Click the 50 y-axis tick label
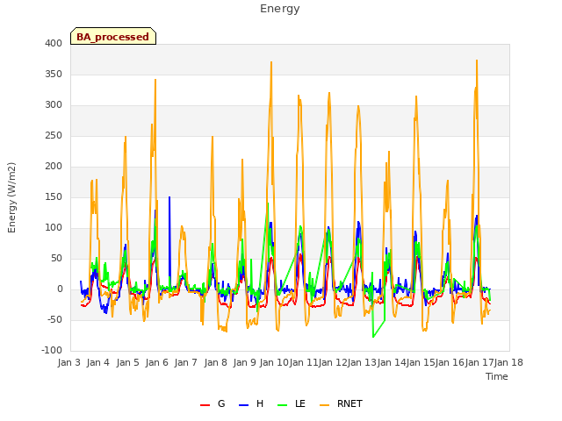The image size is (562, 421). tap(56, 259)
